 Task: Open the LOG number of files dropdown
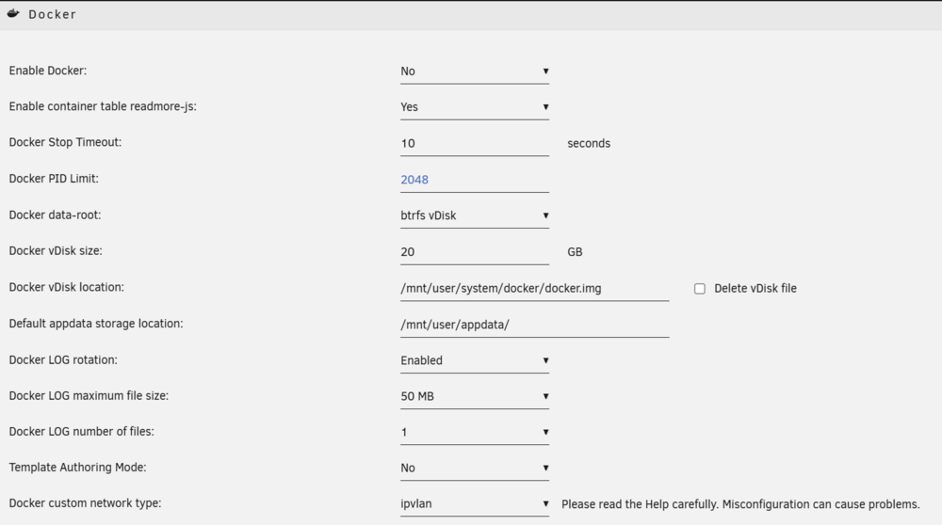pyautogui.click(x=475, y=433)
